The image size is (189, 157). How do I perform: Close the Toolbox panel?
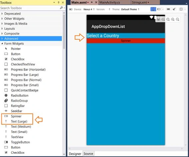(63, 2)
